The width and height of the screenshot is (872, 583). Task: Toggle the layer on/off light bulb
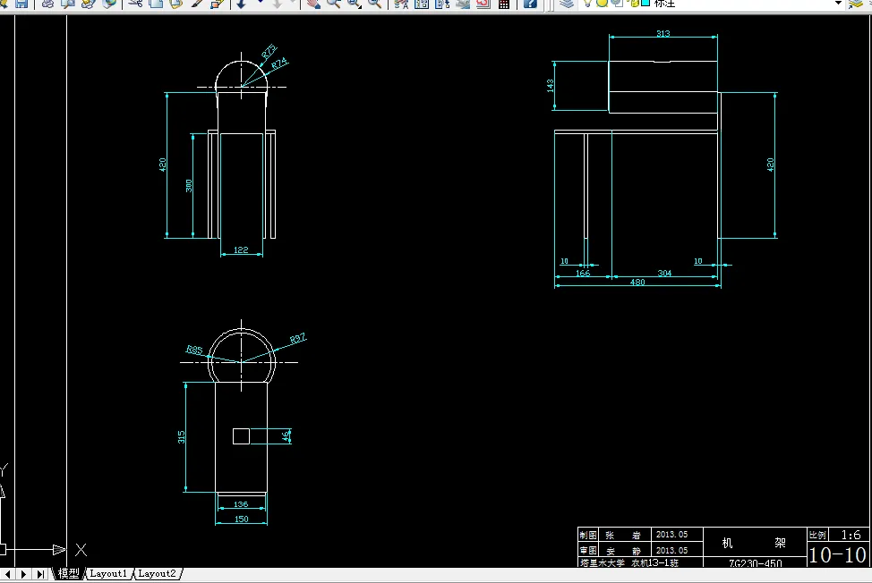587,3
